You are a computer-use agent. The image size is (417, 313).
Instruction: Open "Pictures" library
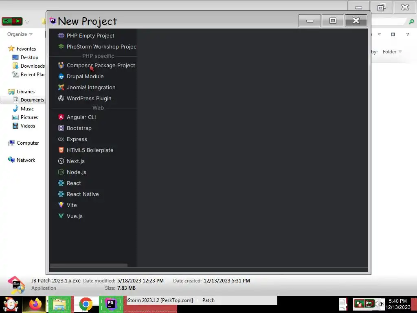26,117
